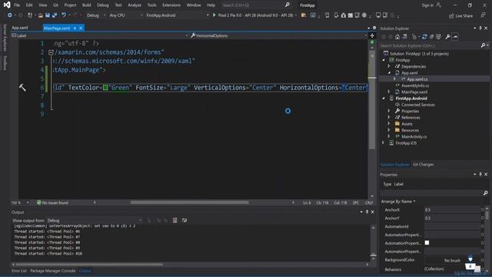Expand the FirstApp.iOS project
The image size is (492, 277).
click(x=384, y=143)
